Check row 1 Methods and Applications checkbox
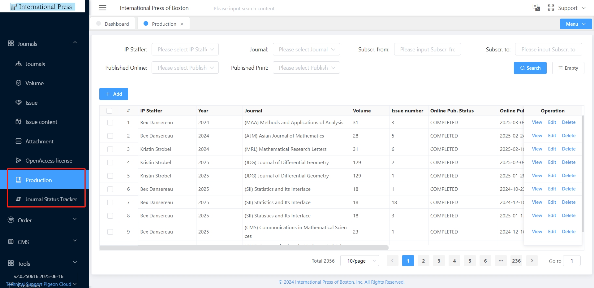Image resolution: width=594 pixels, height=288 pixels. pos(110,123)
